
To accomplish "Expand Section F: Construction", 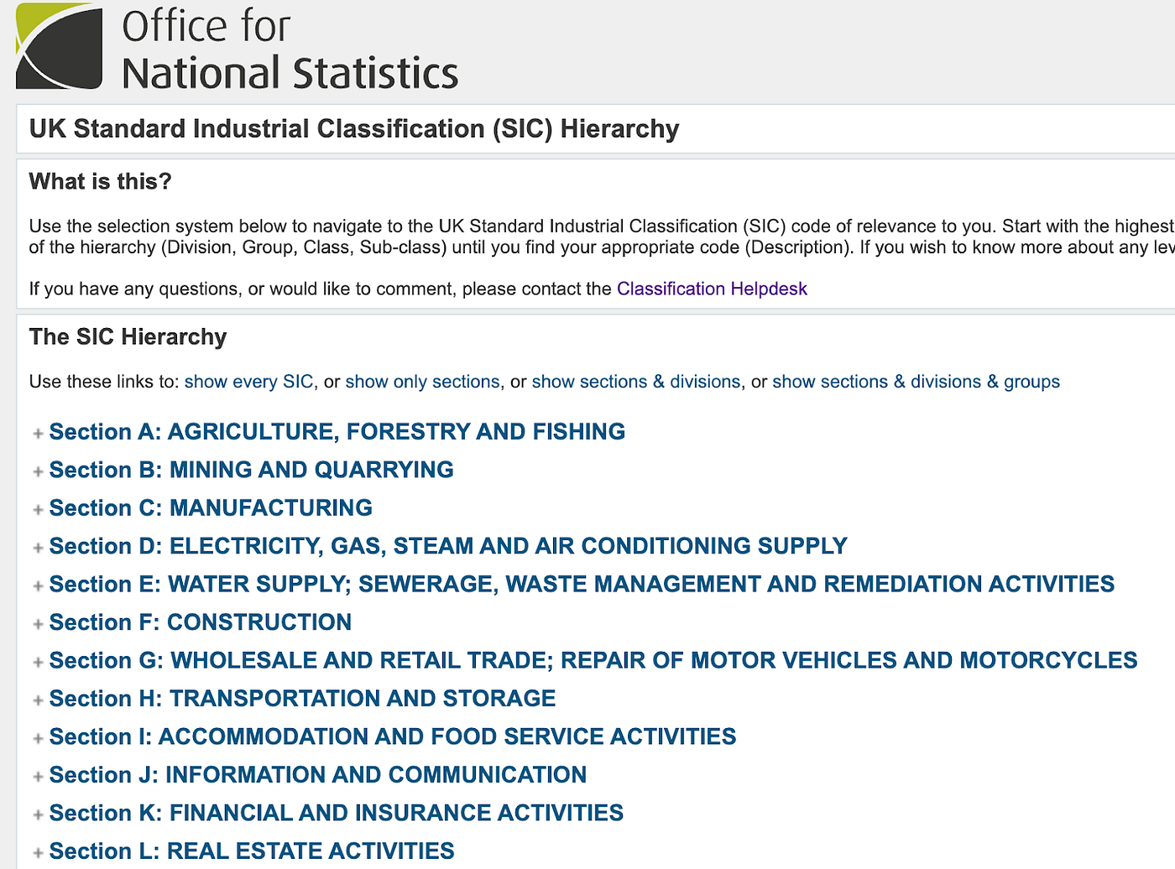I will coord(37,622).
